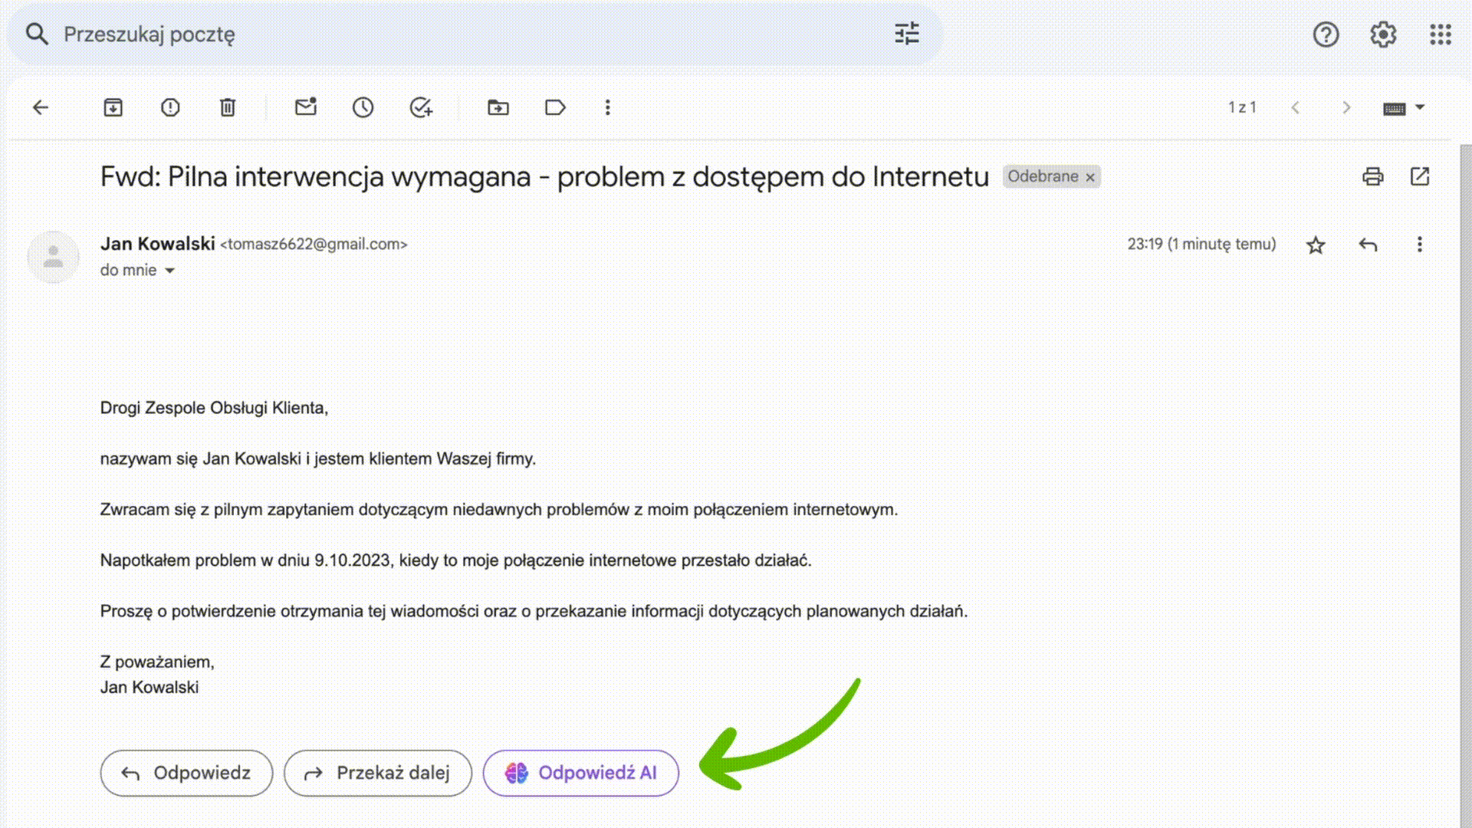Open the labels icon in the toolbar
The width and height of the screenshot is (1472, 828).
tap(555, 107)
